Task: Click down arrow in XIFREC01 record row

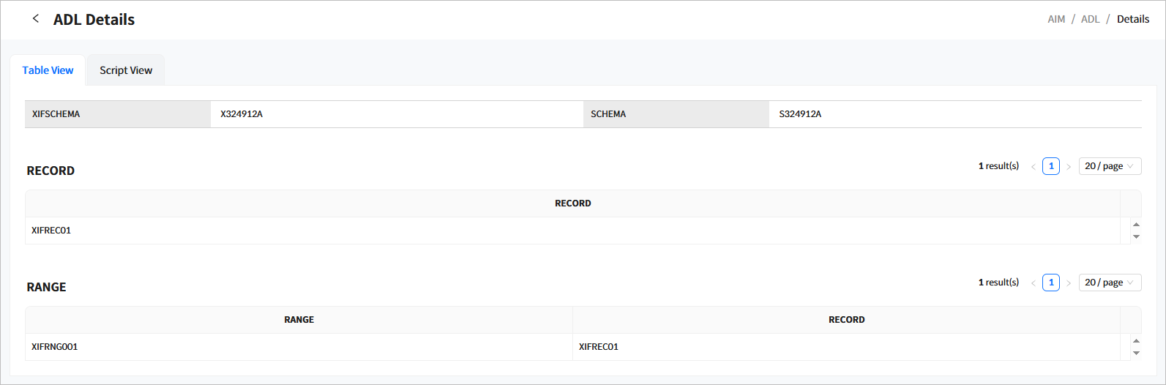Action: click(x=1136, y=236)
